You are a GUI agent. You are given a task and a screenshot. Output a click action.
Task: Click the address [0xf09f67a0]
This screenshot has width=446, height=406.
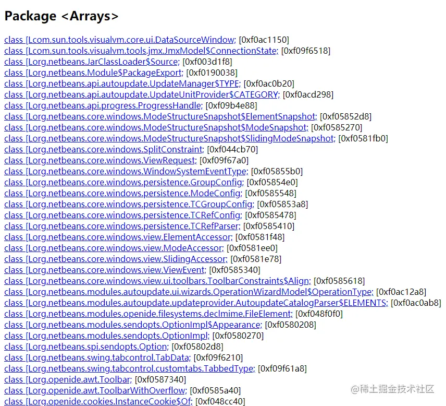click(224, 160)
